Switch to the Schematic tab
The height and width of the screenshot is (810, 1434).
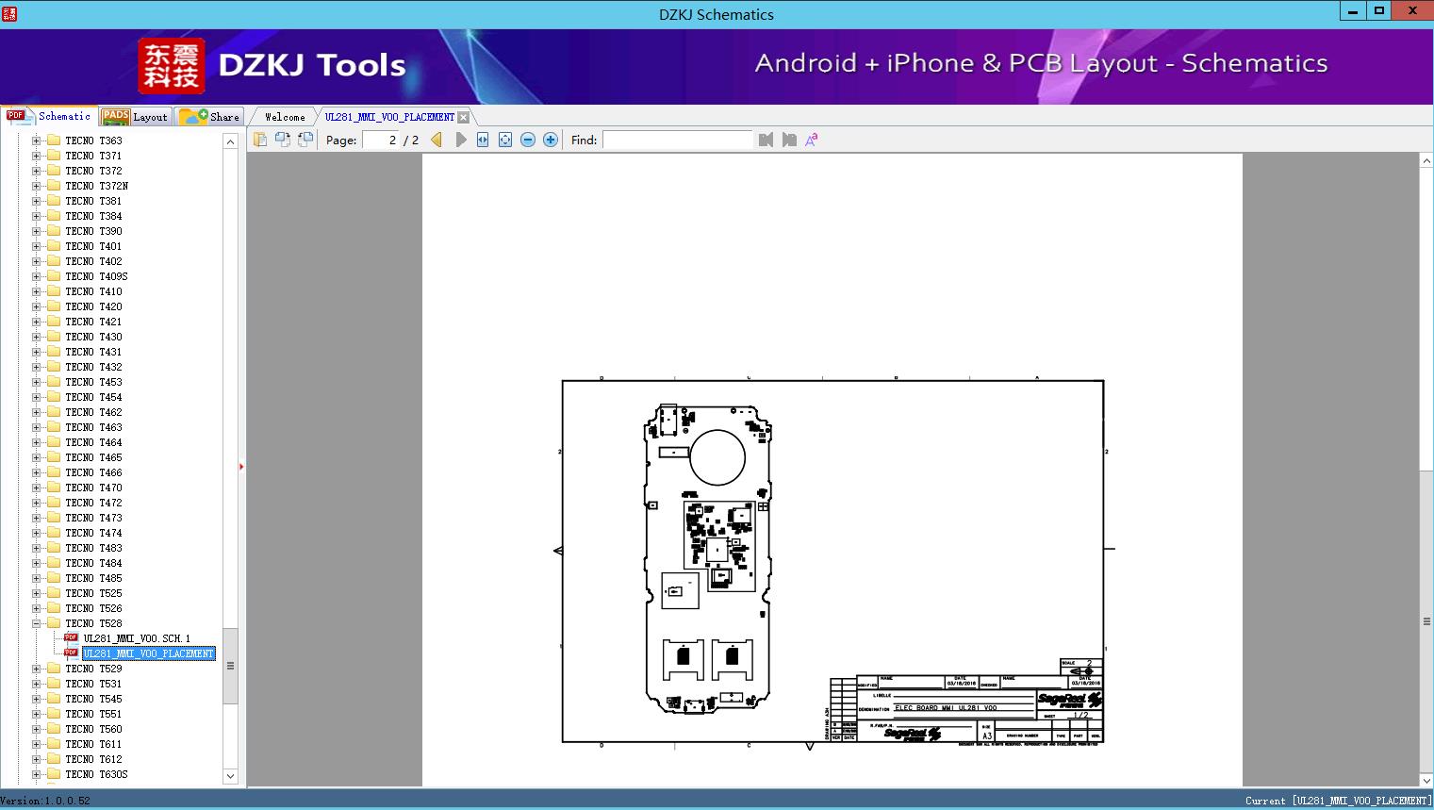(x=49, y=116)
